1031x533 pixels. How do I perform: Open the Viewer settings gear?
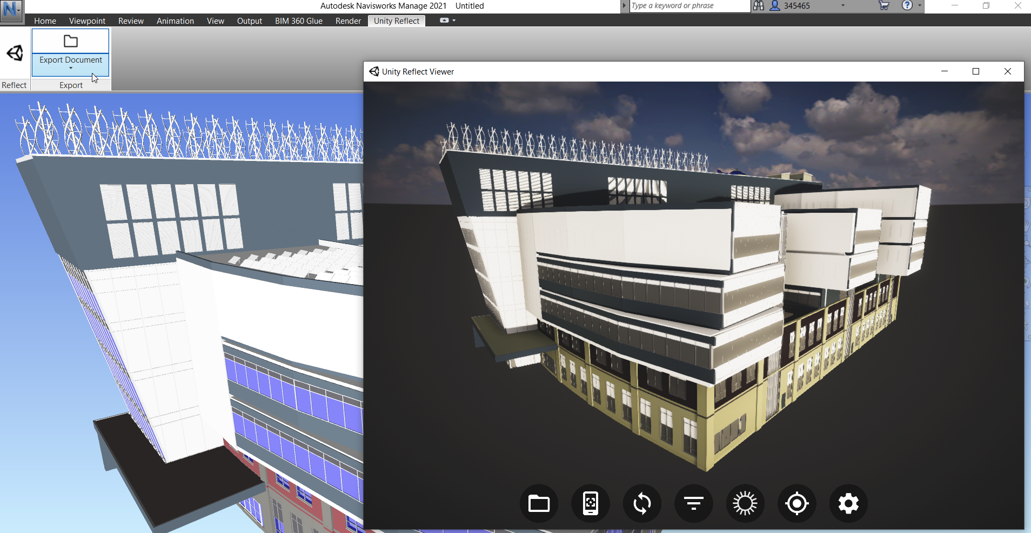point(848,503)
